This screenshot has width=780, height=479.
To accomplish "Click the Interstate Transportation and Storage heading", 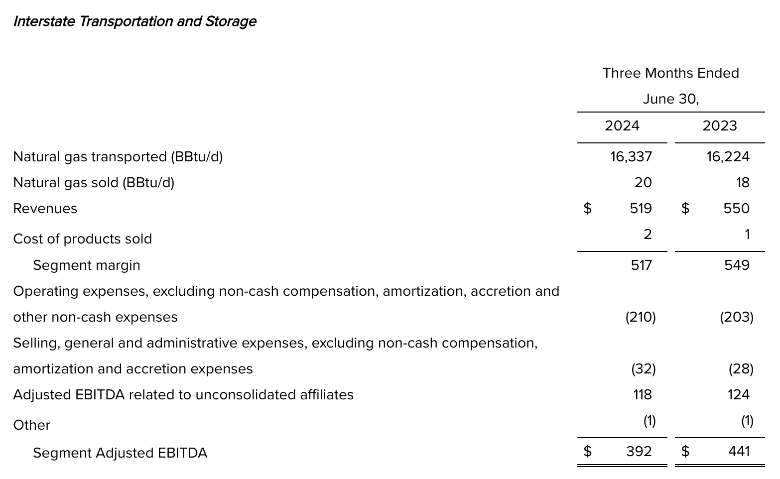I will tap(134, 21).
